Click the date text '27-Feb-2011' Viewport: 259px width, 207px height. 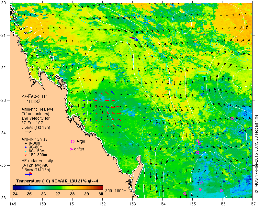(35, 96)
